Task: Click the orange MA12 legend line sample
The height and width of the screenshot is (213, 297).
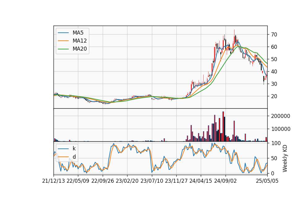Action: coord(63,41)
